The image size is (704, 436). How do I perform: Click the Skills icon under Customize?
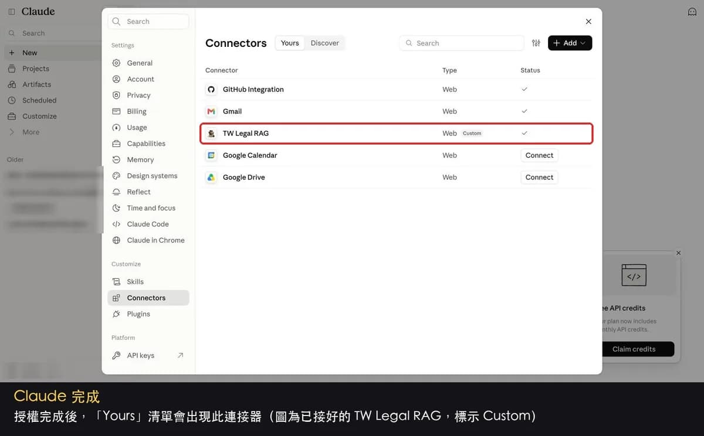pos(116,282)
